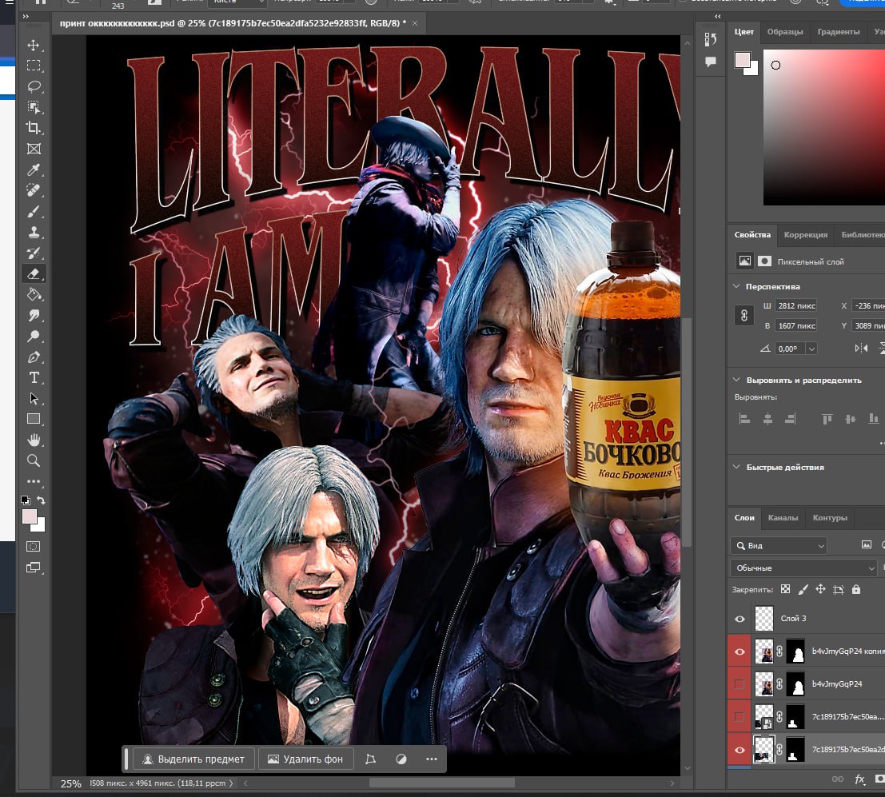The width and height of the screenshot is (885, 797).
Task: Click the Удалить фон button
Action: point(305,759)
